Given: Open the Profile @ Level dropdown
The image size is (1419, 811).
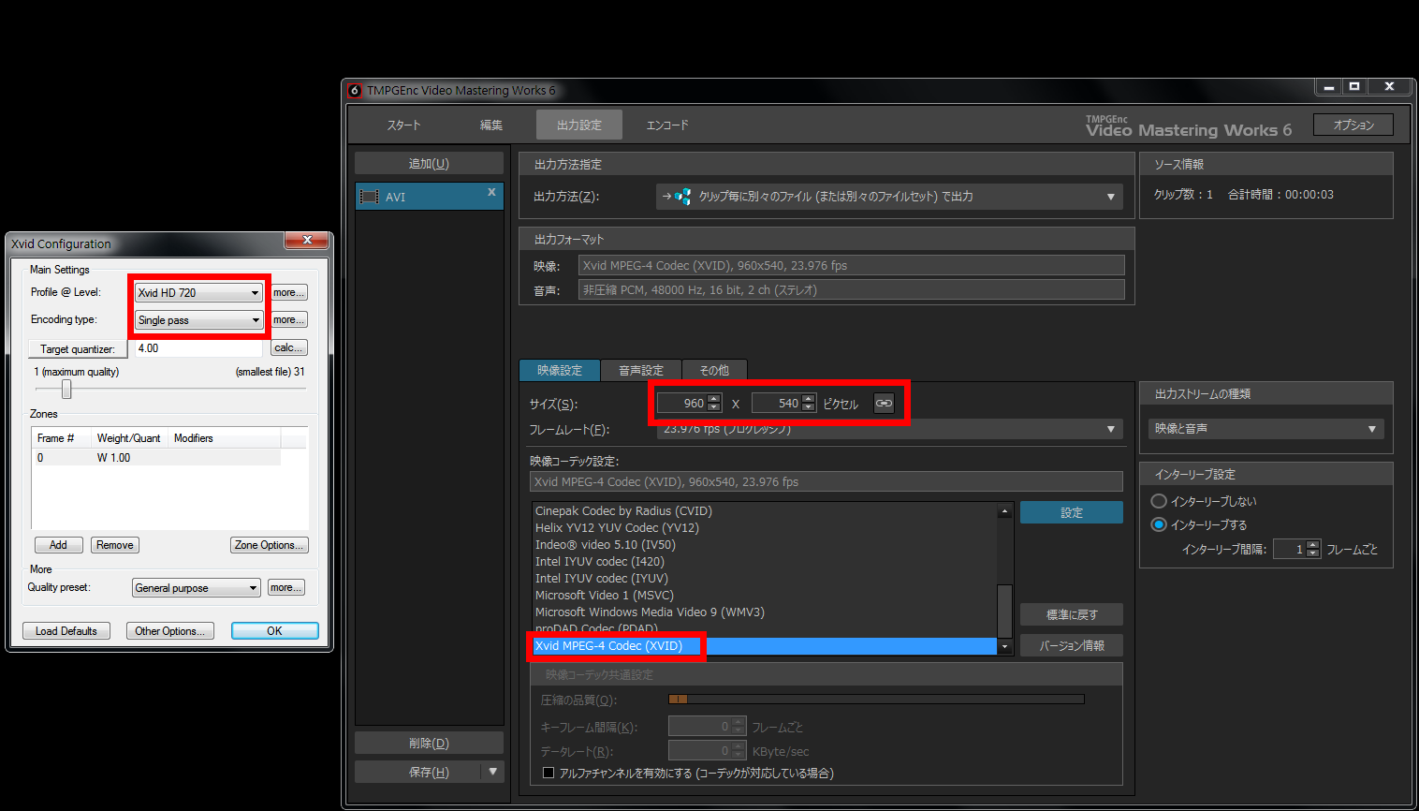Looking at the screenshot, I should (x=198, y=292).
